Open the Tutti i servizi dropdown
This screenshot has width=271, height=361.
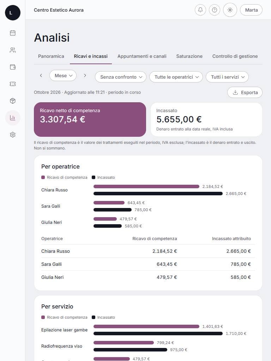click(x=227, y=77)
